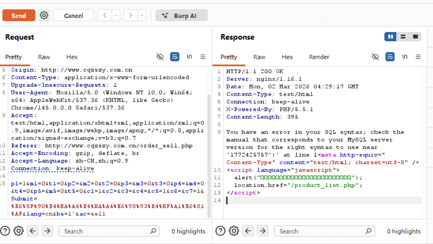433x244 pixels.
Task: Toggle line wrap icon in Request panel
Action: point(174,57)
